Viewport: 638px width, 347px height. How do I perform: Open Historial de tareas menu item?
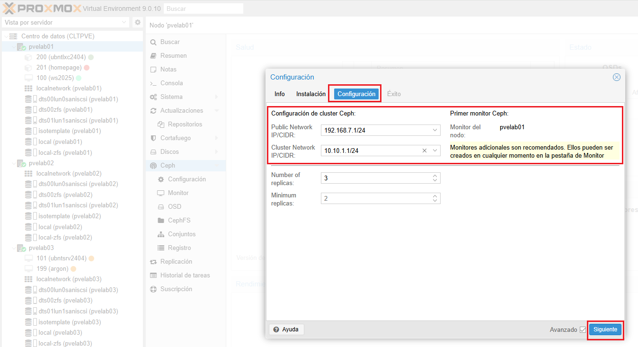click(x=185, y=276)
